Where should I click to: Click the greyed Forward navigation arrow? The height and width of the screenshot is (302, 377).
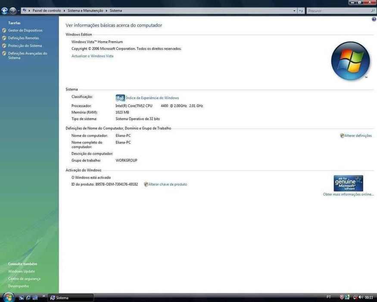(13, 11)
